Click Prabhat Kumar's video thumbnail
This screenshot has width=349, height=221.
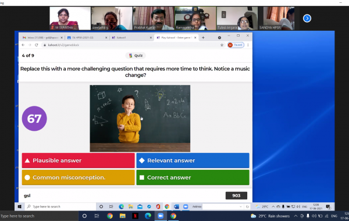pos(154,18)
